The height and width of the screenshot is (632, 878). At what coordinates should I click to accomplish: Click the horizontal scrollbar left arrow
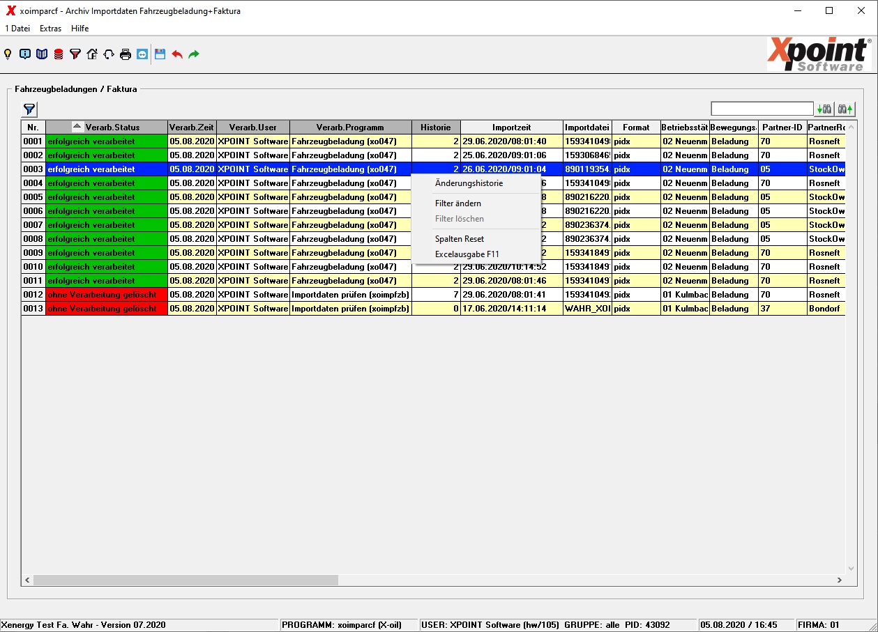coord(28,580)
